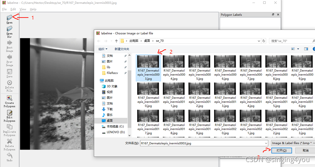Select 3D 对象 in sidebar

click(112, 86)
